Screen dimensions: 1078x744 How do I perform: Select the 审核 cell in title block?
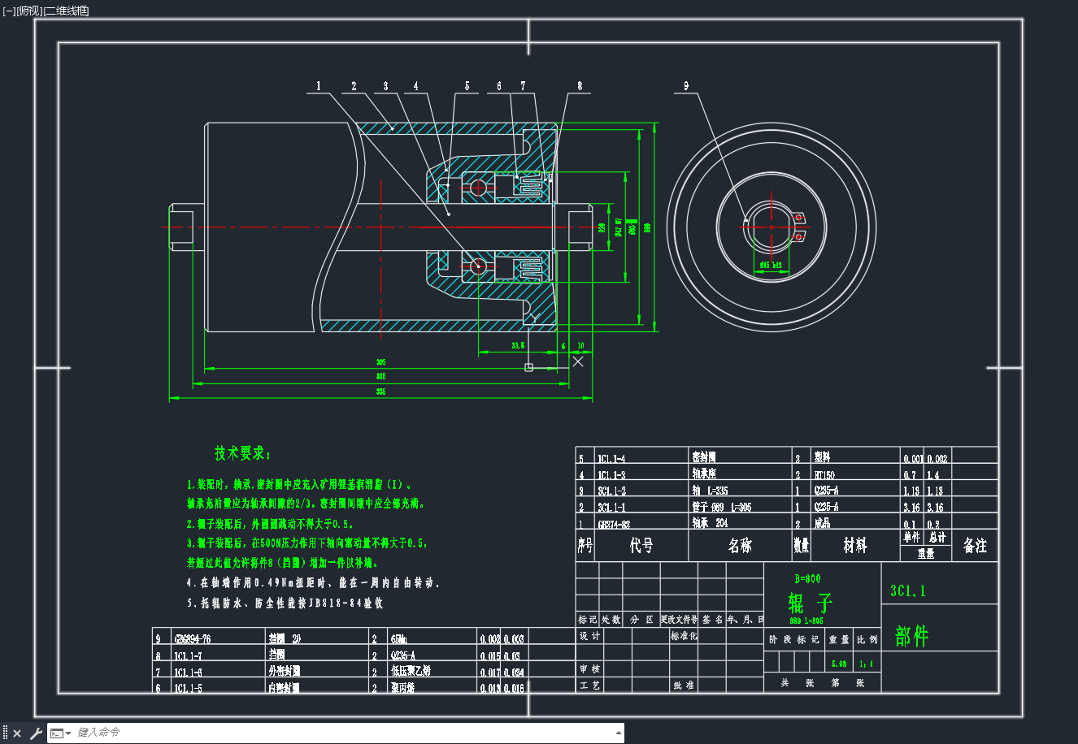pyautogui.click(x=589, y=668)
